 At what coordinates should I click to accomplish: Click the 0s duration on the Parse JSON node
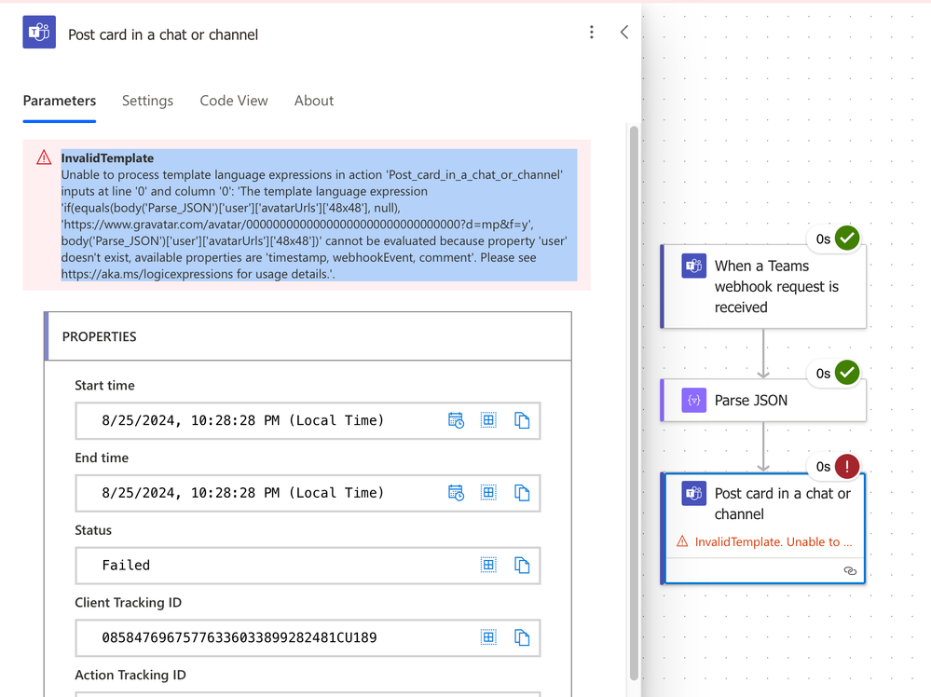823,374
